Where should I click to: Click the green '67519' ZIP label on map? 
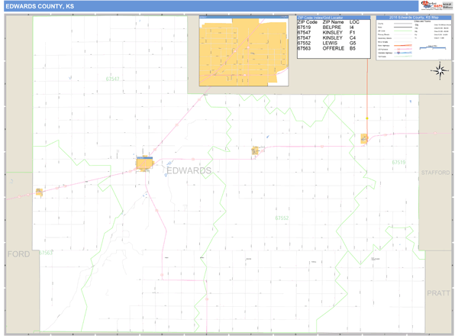(x=398, y=162)
